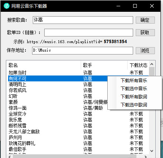Select song 玫瑰花的葬礼

[x=22, y=143]
